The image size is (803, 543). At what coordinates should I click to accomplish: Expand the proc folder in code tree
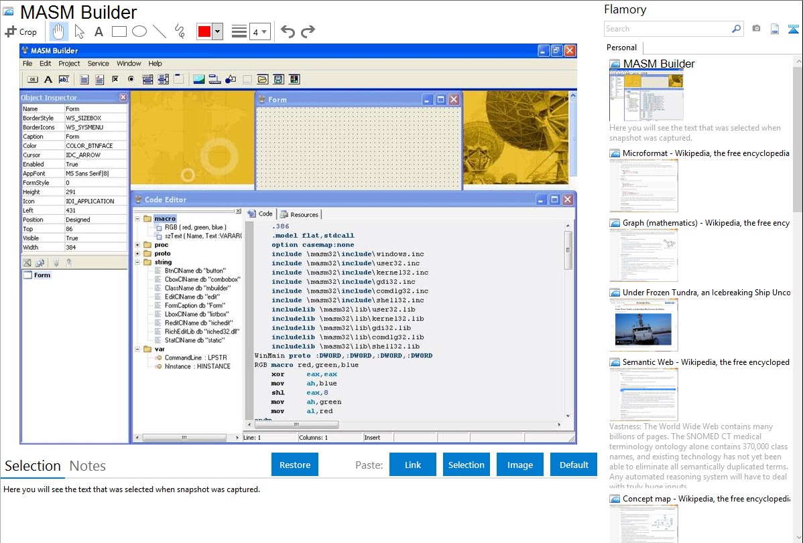coord(138,245)
